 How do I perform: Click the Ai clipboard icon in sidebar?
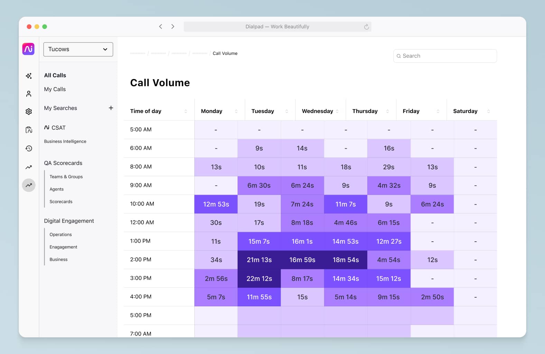29,130
